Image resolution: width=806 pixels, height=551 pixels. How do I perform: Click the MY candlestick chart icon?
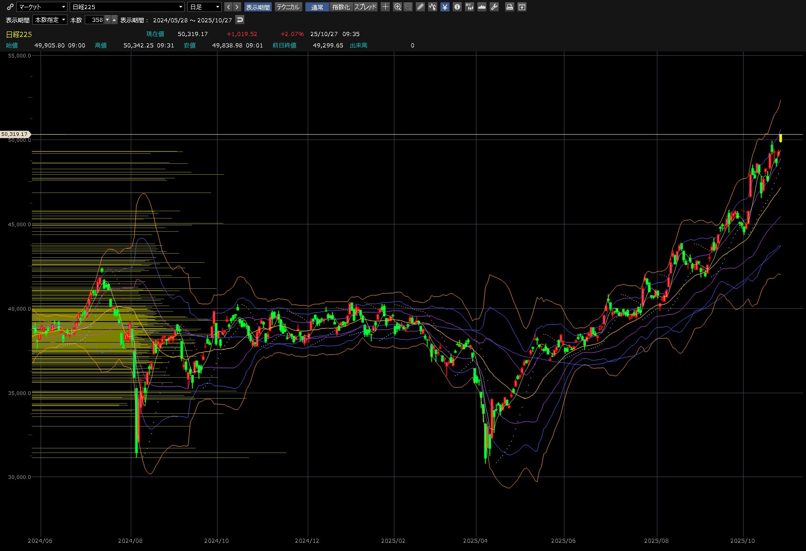click(470, 7)
